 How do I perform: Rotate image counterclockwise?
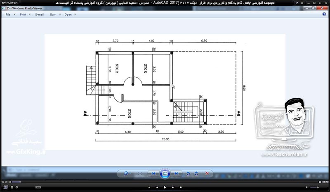click(188, 173)
